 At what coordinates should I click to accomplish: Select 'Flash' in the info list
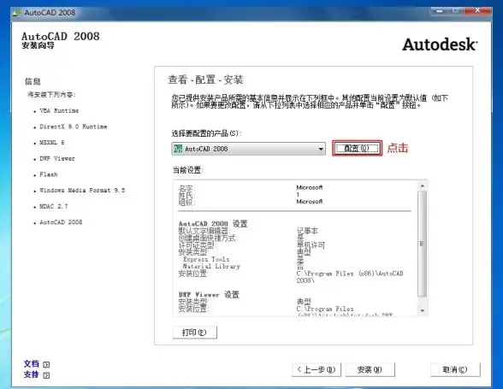pyautogui.click(x=49, y=174)
